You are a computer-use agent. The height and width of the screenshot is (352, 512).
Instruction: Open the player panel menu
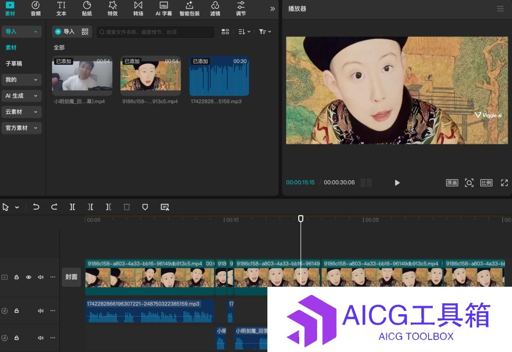point(500,9)
